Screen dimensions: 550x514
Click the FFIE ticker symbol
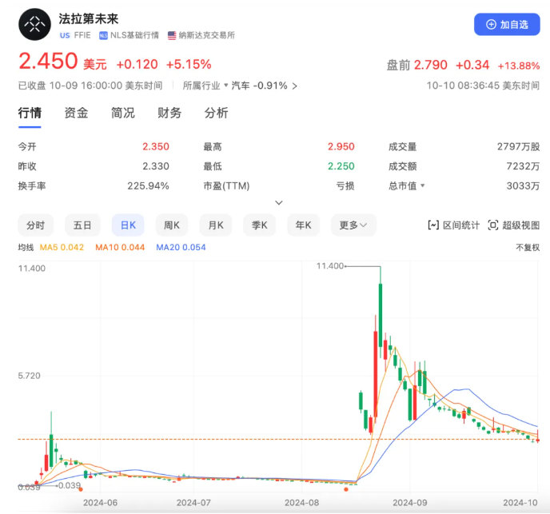coord(82,35)
